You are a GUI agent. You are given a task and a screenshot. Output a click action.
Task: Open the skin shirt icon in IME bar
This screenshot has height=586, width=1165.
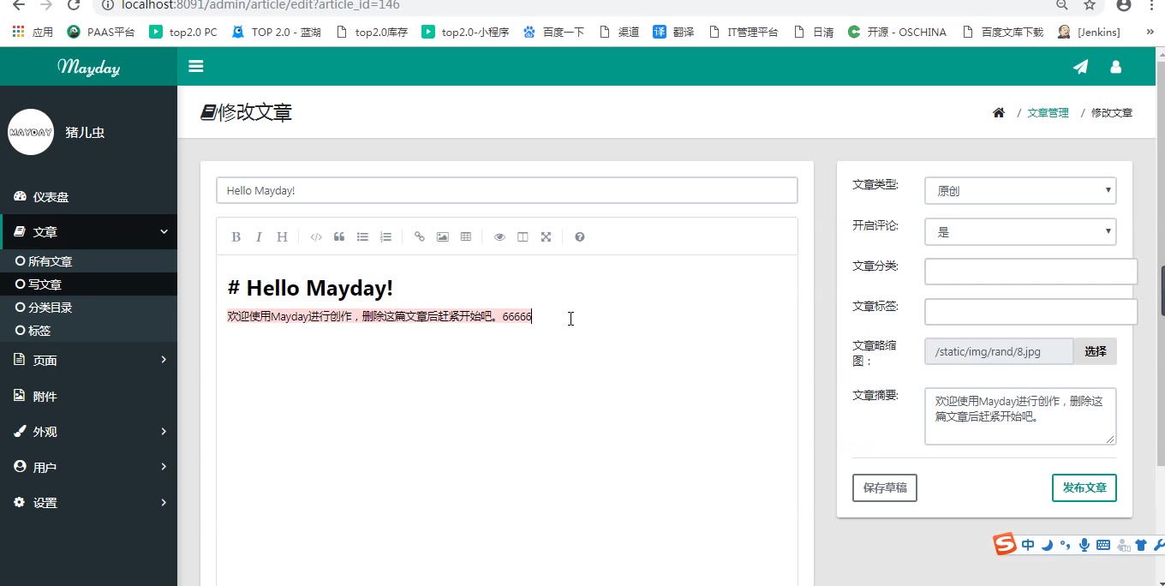pyautogui.click(x=1141, y=545)
